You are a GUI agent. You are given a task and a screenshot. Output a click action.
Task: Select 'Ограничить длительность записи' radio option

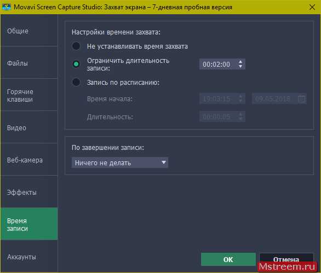point(76,64)
